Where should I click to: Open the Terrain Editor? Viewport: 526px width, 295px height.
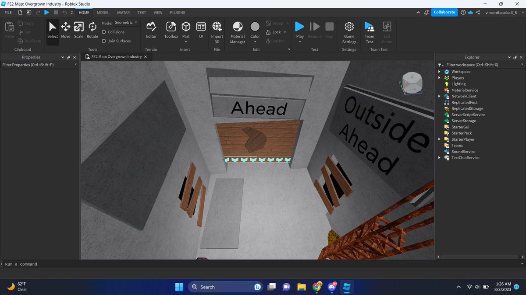pyautogui.click(x=151, y=30)
